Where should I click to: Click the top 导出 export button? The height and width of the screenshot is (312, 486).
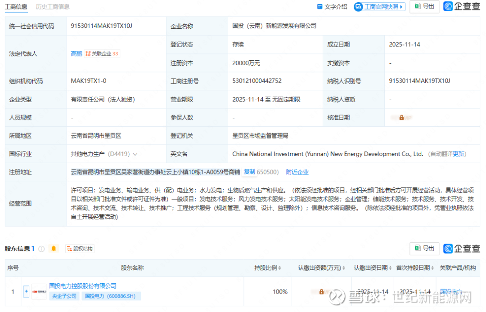[x=424, y=6]
